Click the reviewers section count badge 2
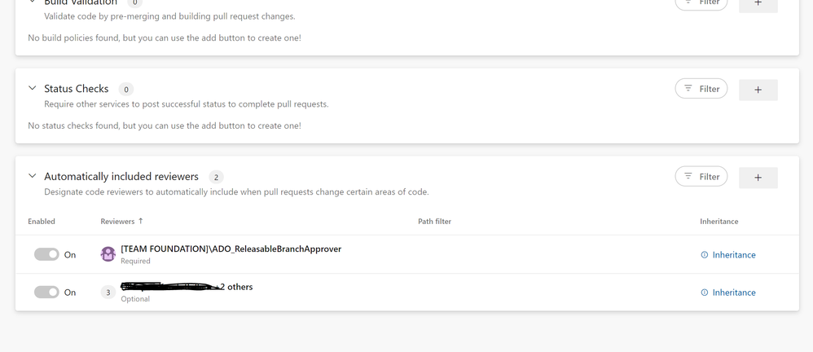The width and height of the screenshot is (813, 352). click(216, 177)
